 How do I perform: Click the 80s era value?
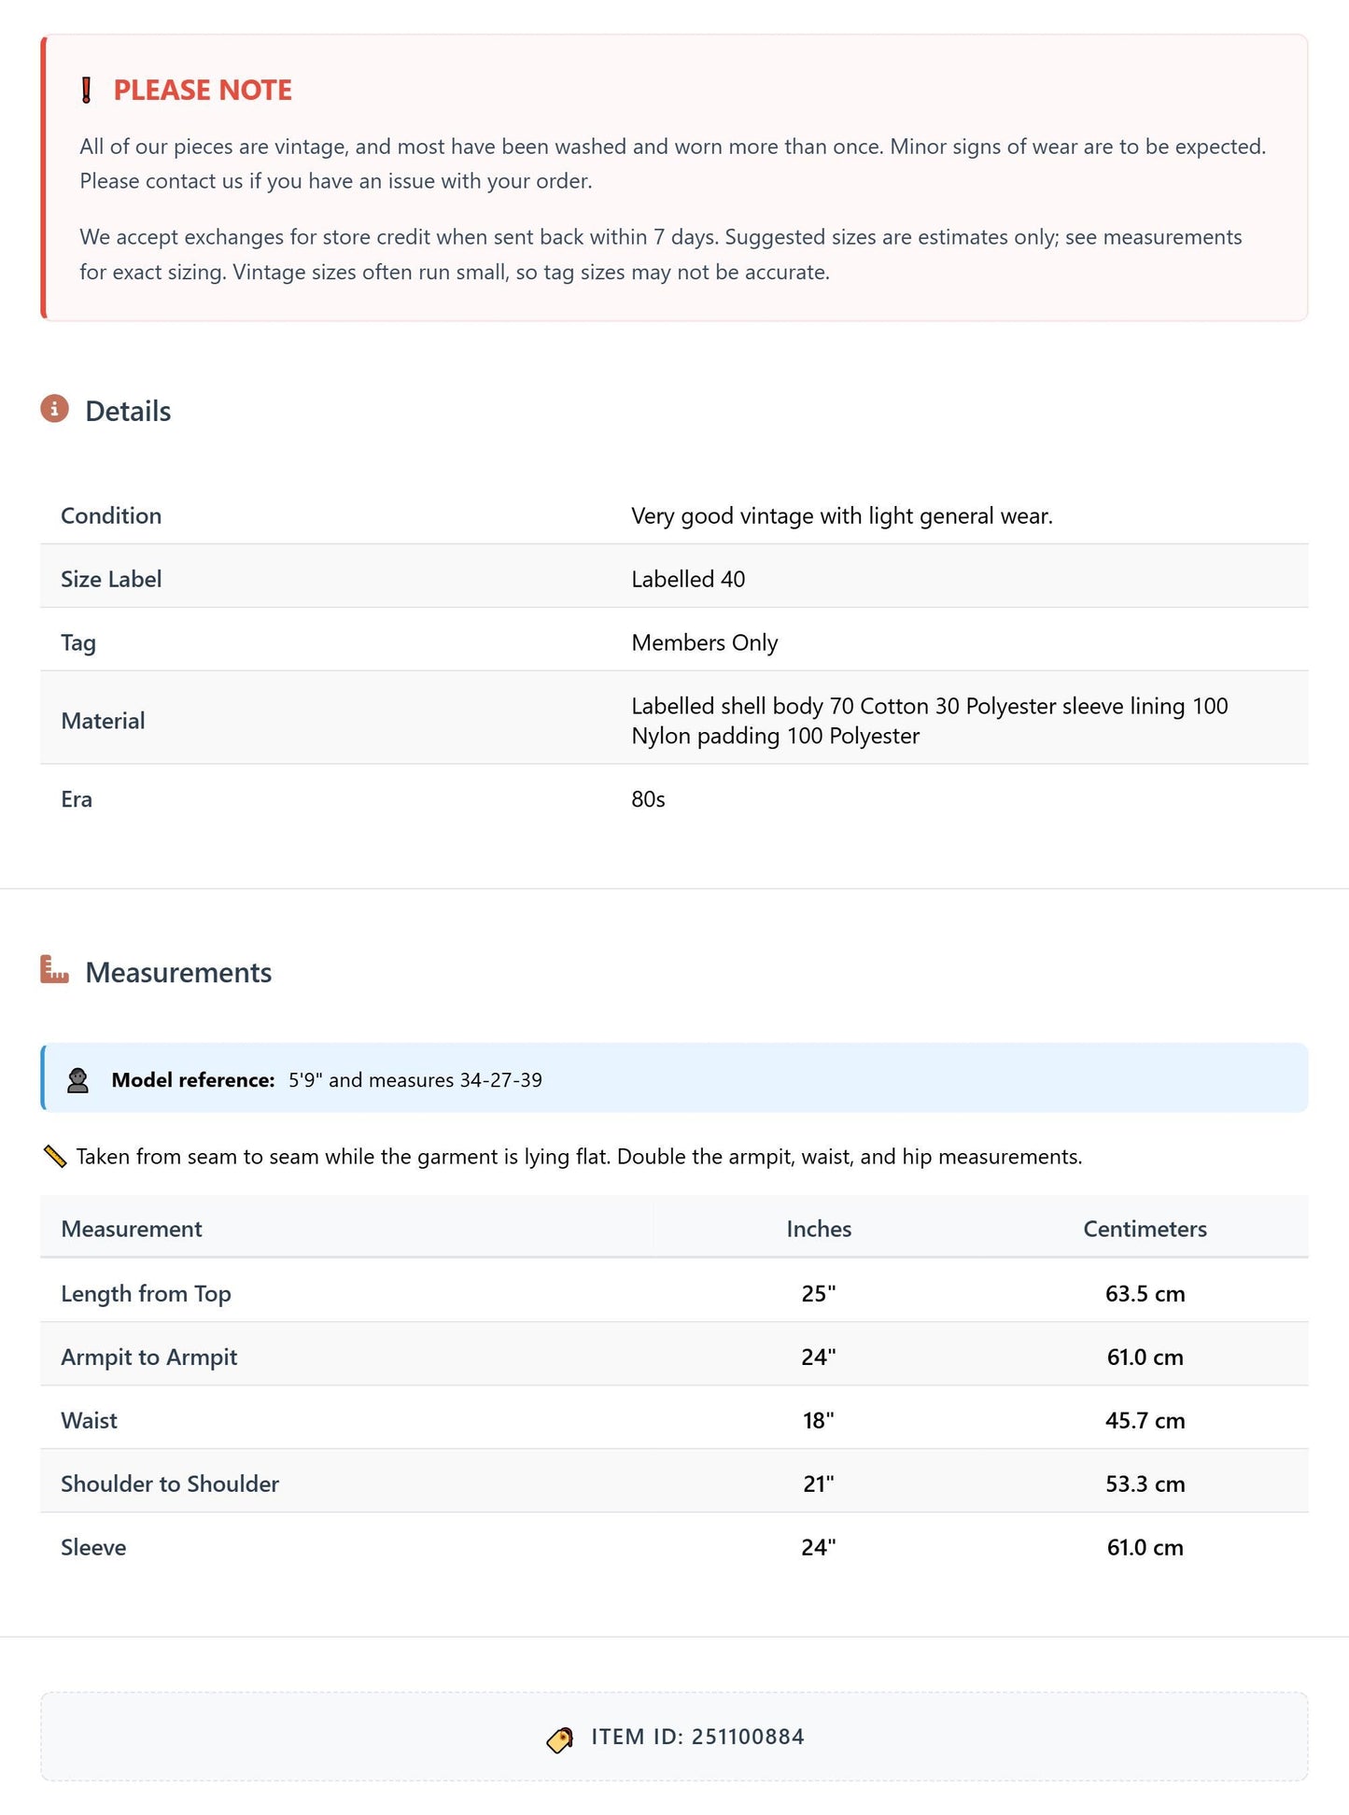coord(648,799)
